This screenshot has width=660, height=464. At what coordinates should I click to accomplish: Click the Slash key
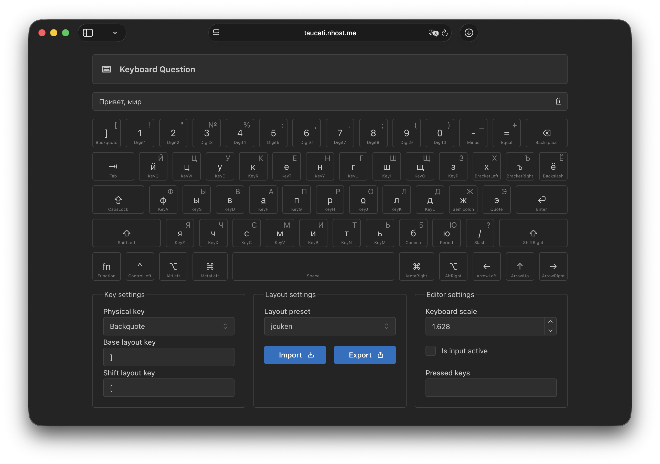click(x=480, y=233)
